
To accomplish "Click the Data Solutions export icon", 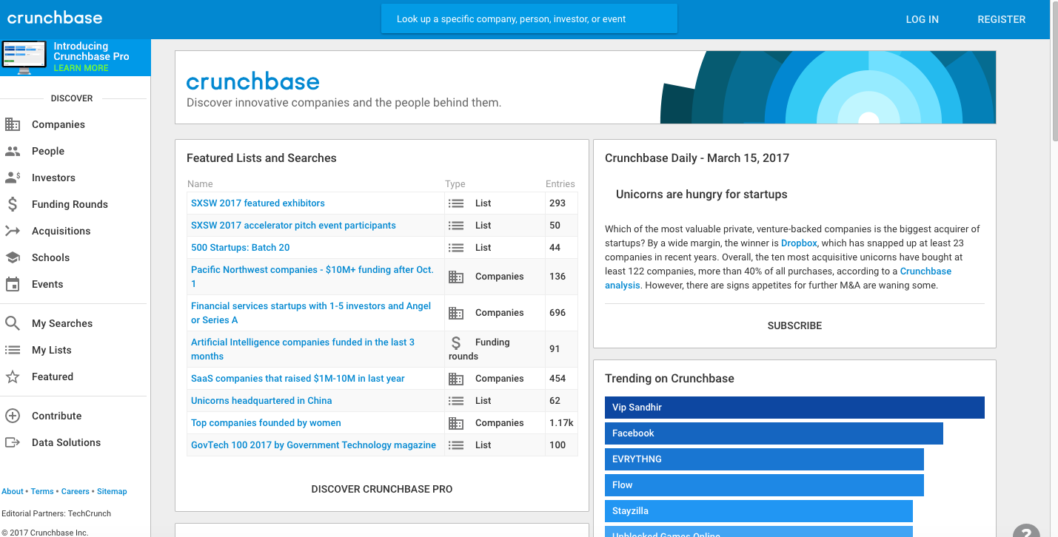I will coord(13,442).
